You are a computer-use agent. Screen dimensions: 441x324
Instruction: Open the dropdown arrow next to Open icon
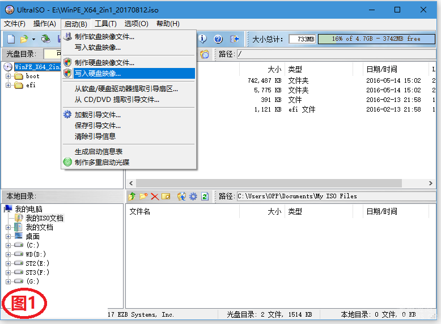pyautogui.click(x=33, y=39)
